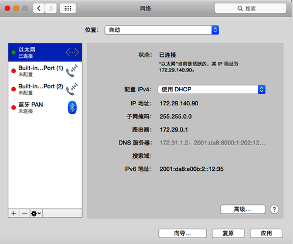
Task: Go back with the left arrow button
Action: point(39,8)
